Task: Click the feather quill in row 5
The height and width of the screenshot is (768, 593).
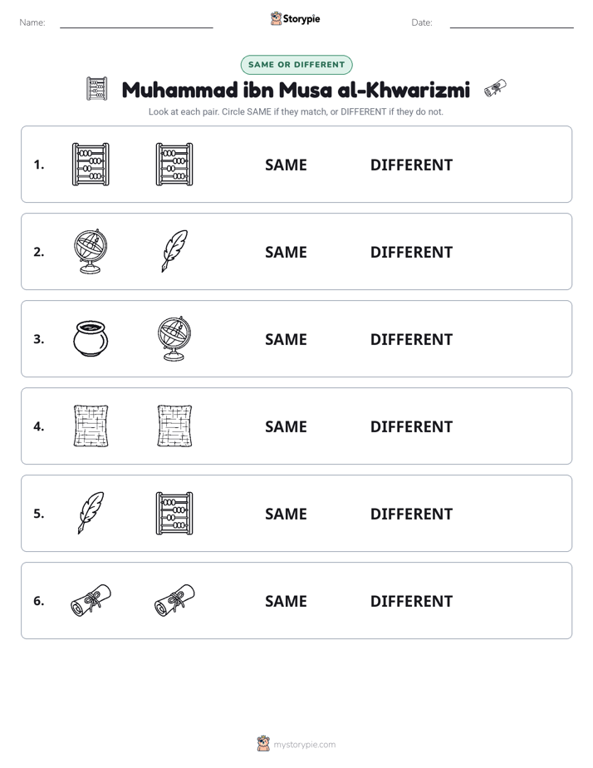Action: [91, 513]
